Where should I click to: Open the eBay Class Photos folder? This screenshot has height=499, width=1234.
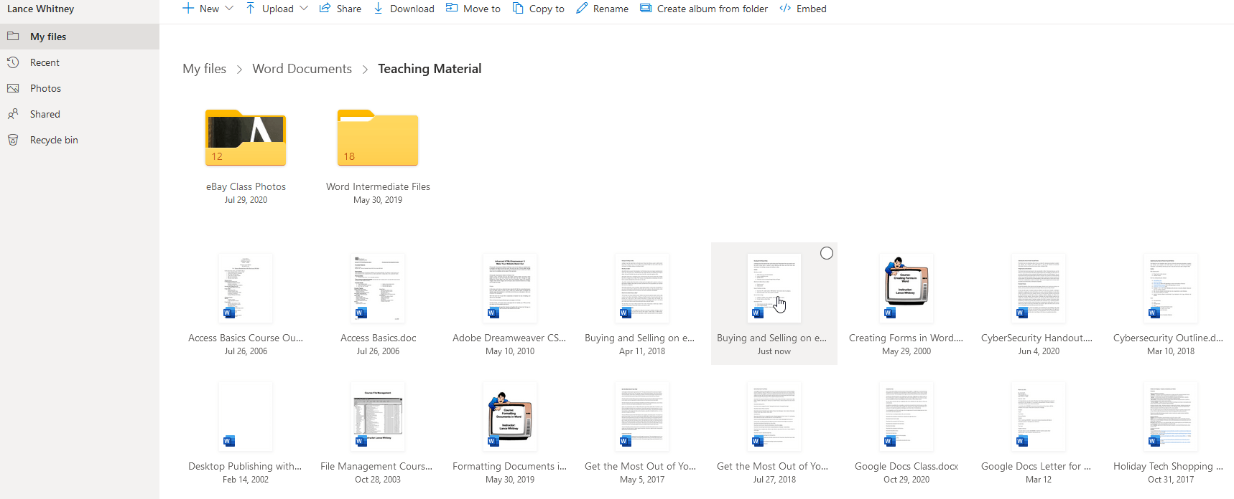pos(246,138)
